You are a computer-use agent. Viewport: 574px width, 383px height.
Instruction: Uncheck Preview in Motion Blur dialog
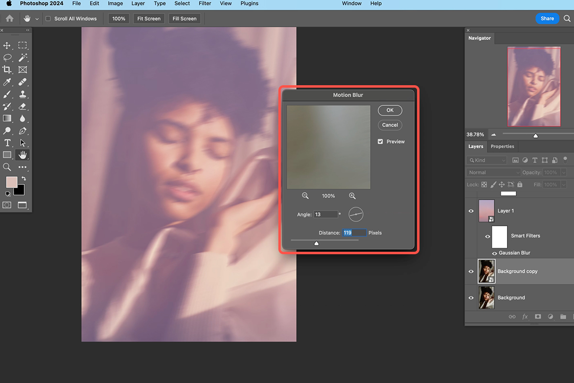[x=380, y=142]
